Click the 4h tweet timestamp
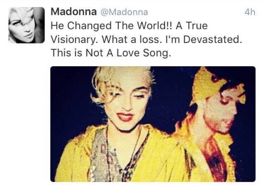 (250, 12)
